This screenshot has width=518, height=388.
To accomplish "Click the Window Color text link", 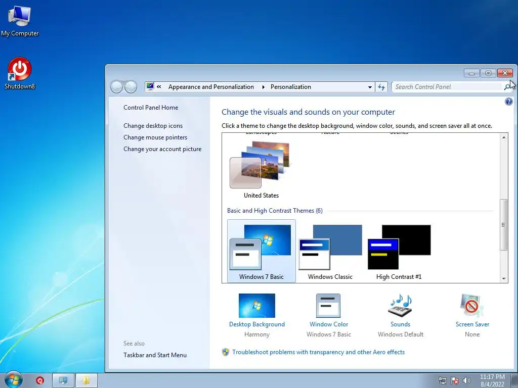I will (329, 324).
